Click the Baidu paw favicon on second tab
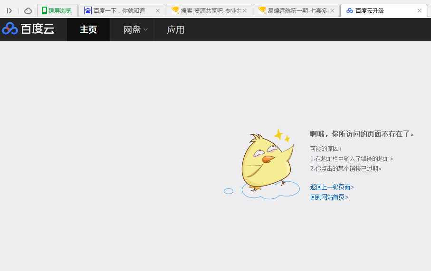The image size is (431, 271). [x=88, y=10]
